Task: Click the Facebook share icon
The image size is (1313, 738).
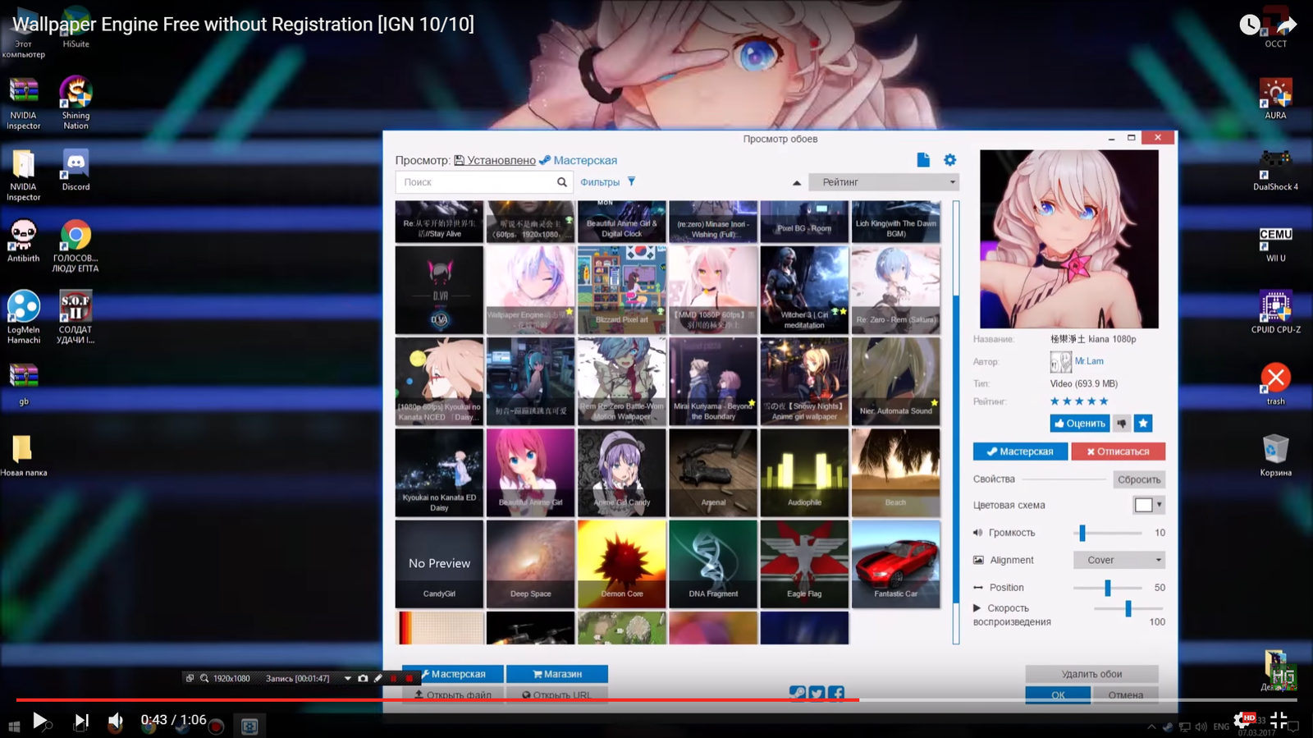Action: point(836,694)
